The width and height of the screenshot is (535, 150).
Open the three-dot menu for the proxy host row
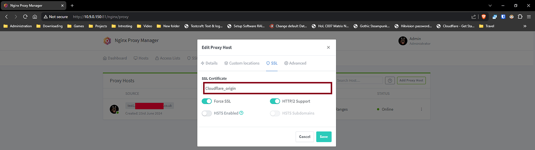coord(421,109)
